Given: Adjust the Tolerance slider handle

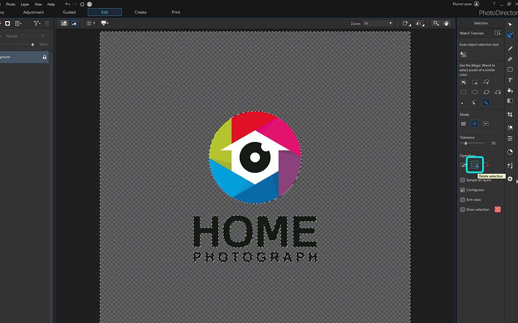Looking at the screenshot, I should pos(466,143).
